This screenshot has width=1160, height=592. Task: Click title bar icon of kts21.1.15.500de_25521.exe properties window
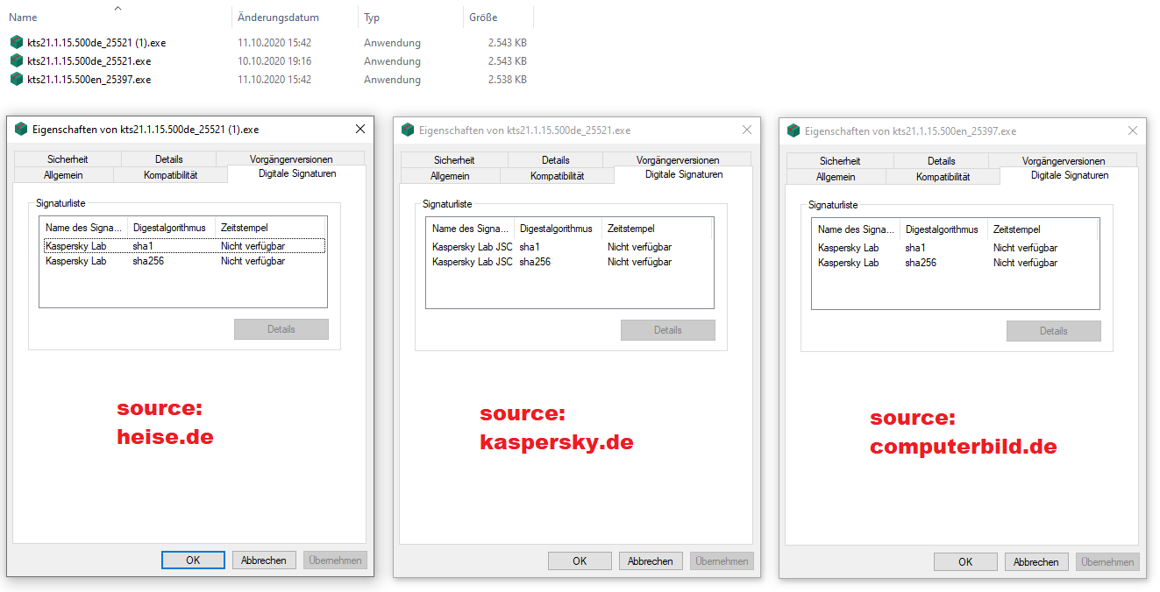(x=408, y=130)
